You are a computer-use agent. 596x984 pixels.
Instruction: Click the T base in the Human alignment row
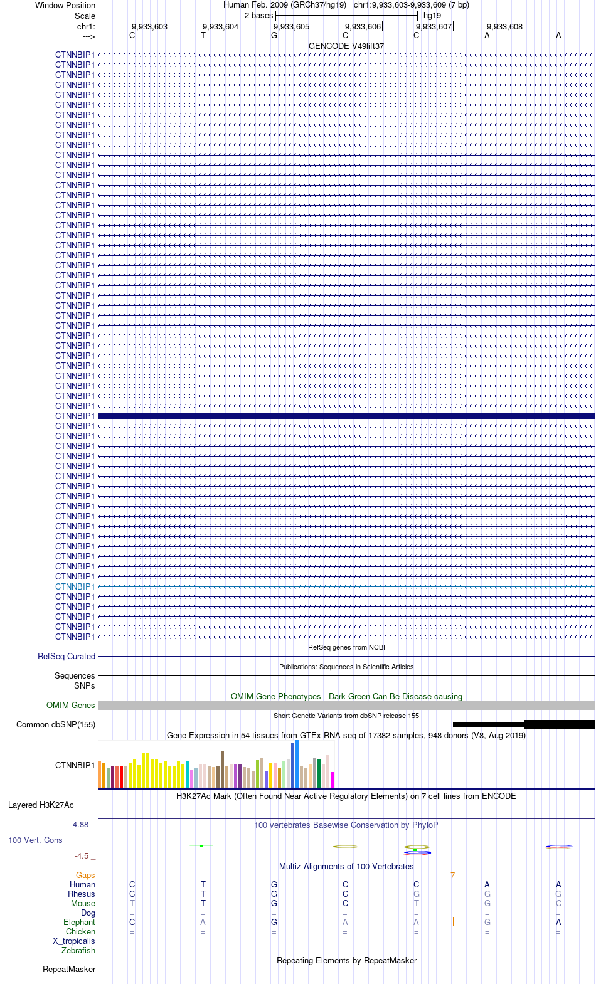click(x=203, y=884)
